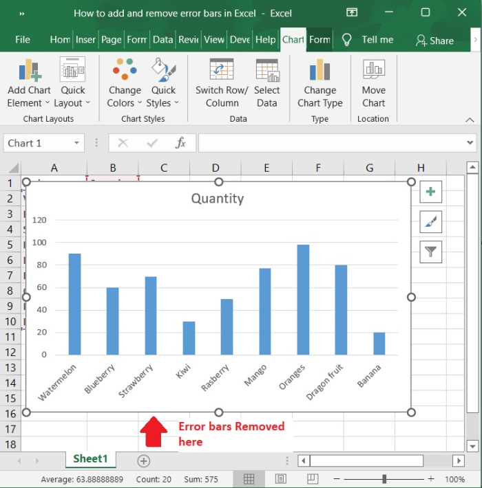Image resolution: width=482 pixels, height=488 pixels.
Task: Switch to the Home ribbon tab
Action: click(x=60, y=40)
